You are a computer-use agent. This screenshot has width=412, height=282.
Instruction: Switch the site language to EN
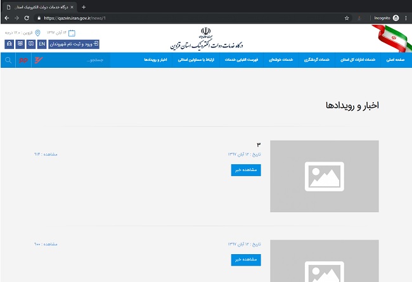click(x=42, y=44)
